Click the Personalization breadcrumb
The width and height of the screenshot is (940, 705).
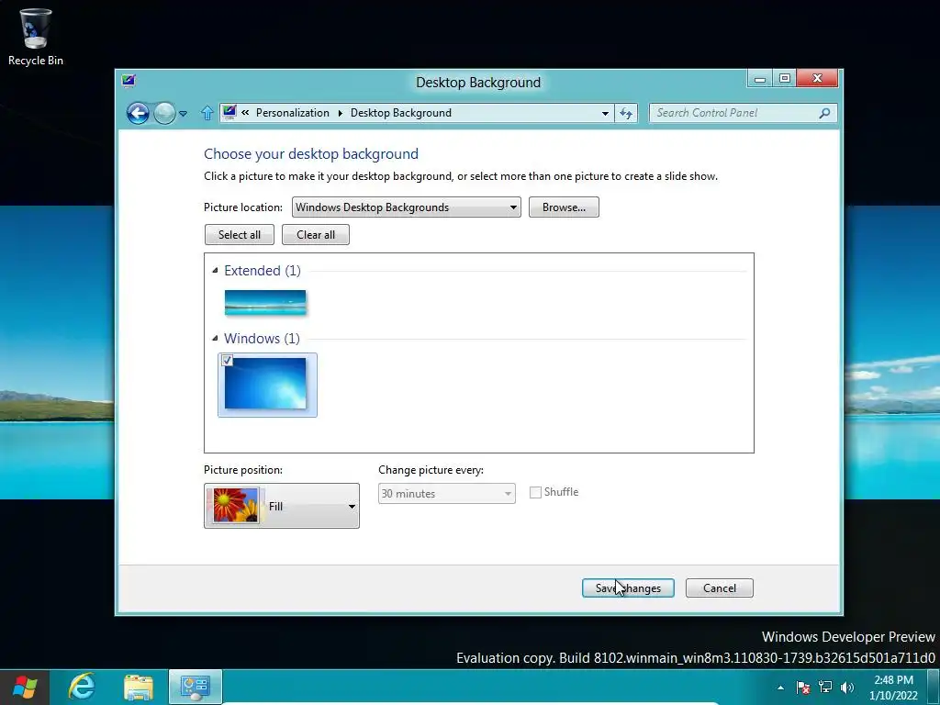point(293,113)
